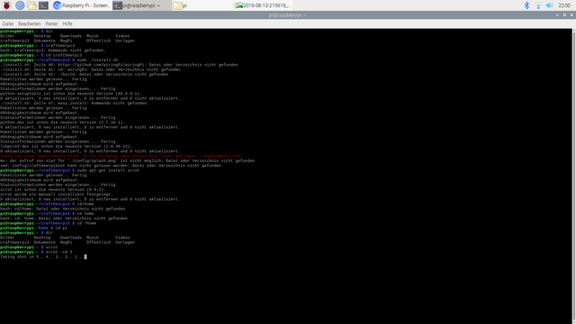Open the Bearbeiten menu
This screenshot has width=576, height=324.
pyautogui.click(x=30, y=23)
